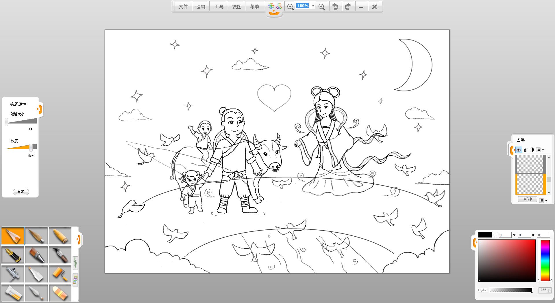Open the 工具 menu
This screenshot has height=303, width=555.
pyautogui.click(x=219, y=7)
